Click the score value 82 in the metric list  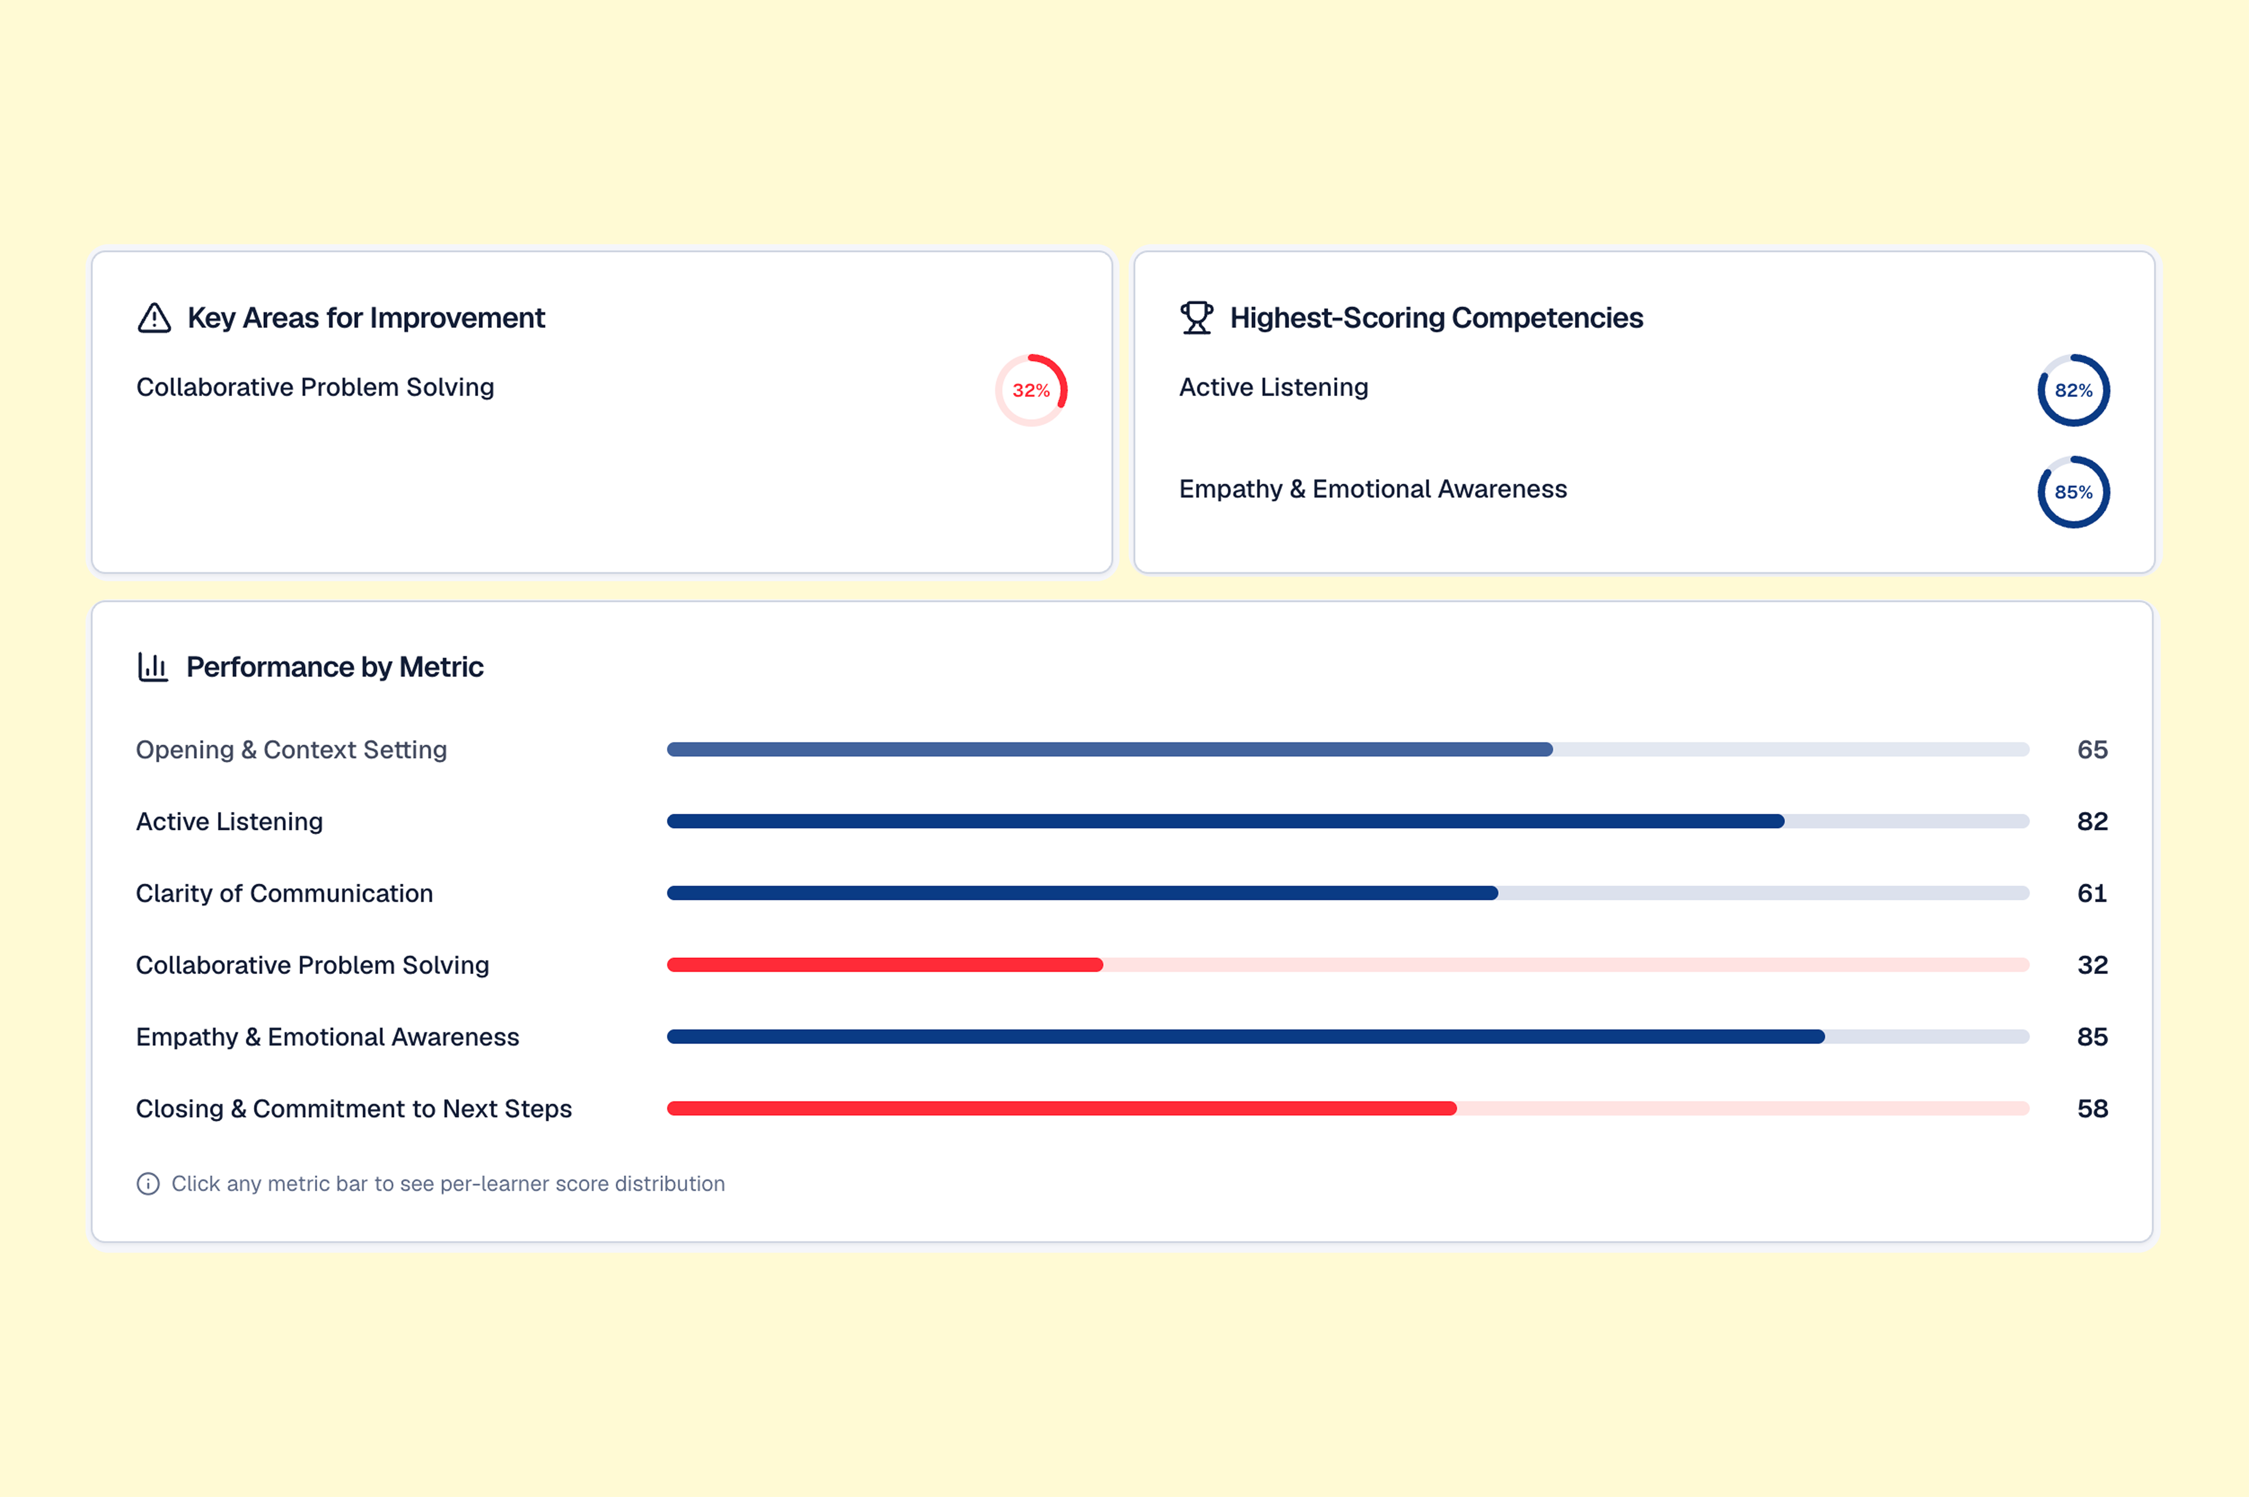point(2092,821)
